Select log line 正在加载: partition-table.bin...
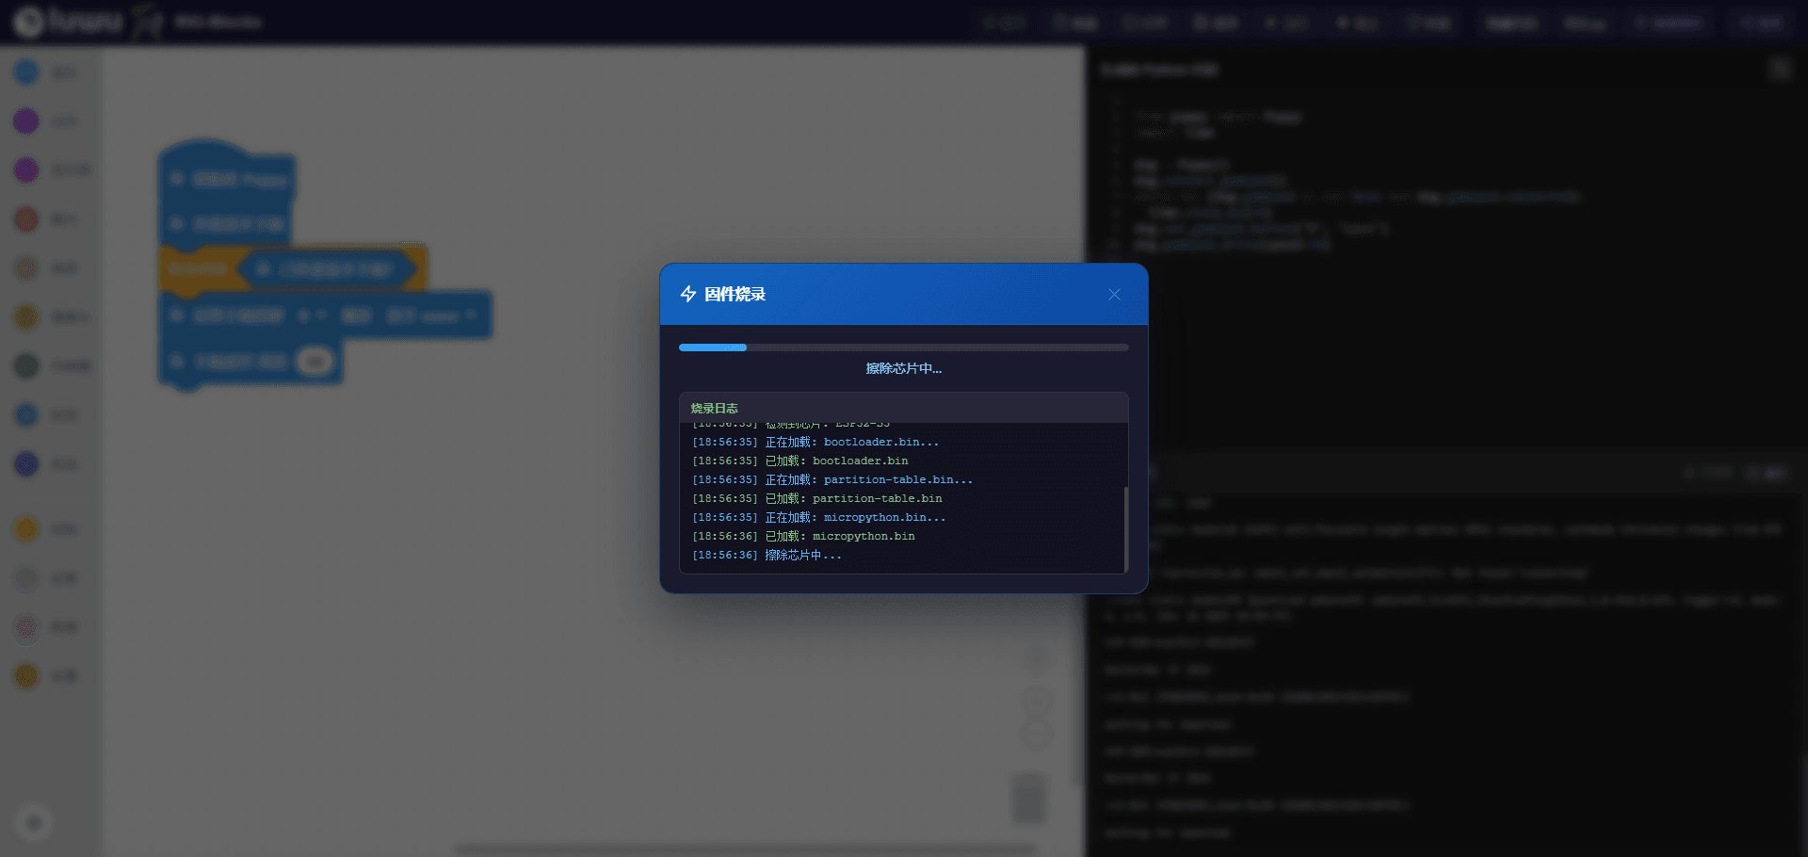The image size is (1808, 857). tap(832, 479)
